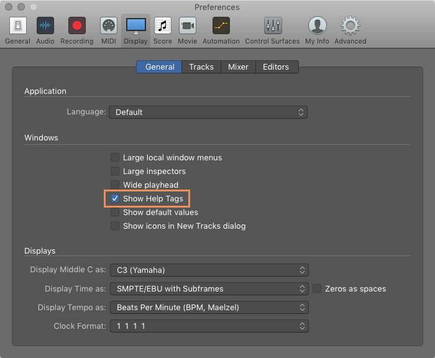Toggle the Zeros as spaces checkbox
435x358 pixels.
[x=317, y=288]
